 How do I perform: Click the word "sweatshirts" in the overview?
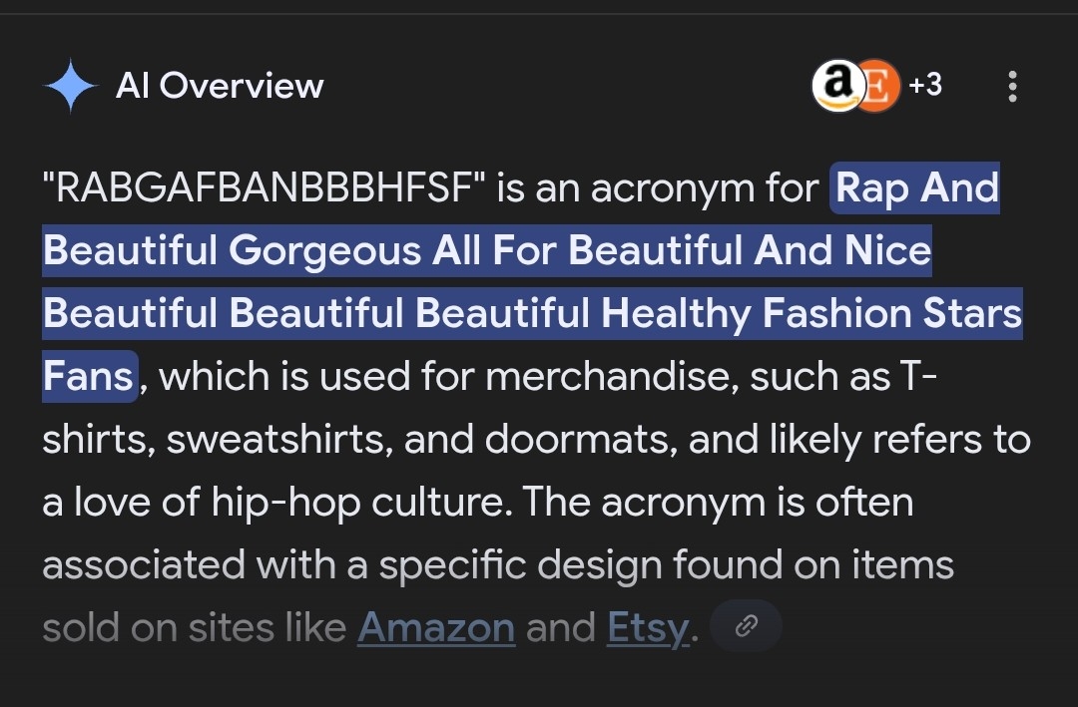[276, 439]
